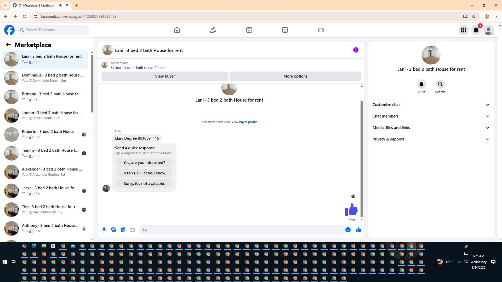Open View buyer profile link
The width and height of the screenshot is (502, 282).
click(x=244, y=122)
